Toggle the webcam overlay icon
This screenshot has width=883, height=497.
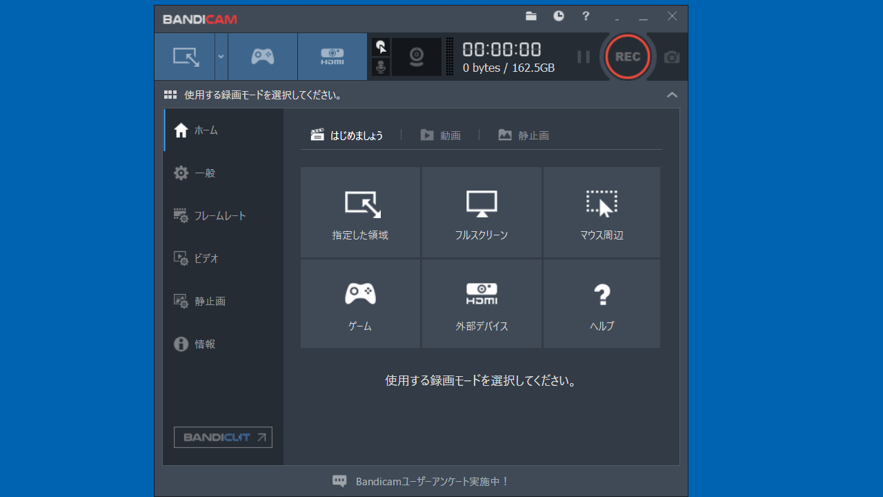417,57
